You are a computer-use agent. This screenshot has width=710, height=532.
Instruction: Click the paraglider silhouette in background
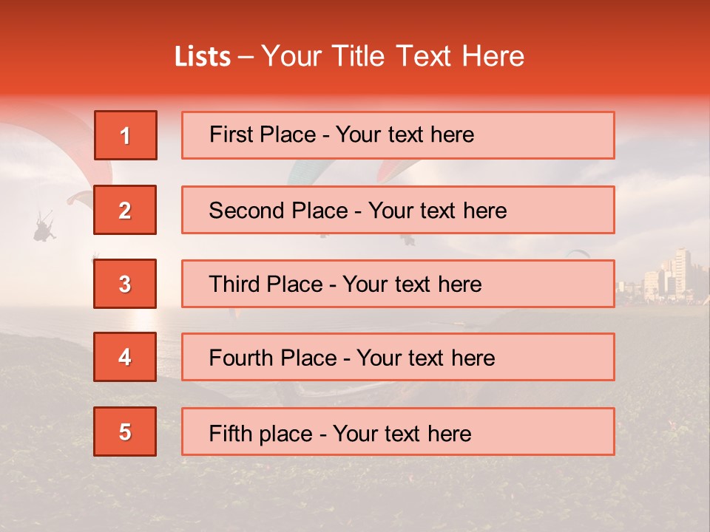[44, 225]
